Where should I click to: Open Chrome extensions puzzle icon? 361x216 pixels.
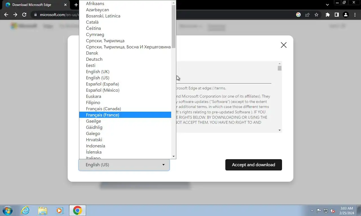point(327,15)
